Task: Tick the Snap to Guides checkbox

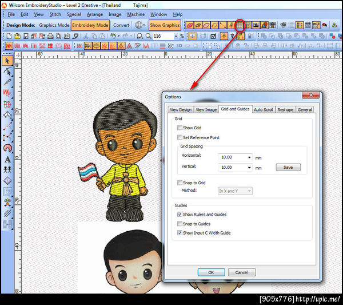Action: (x=180, y=224)
